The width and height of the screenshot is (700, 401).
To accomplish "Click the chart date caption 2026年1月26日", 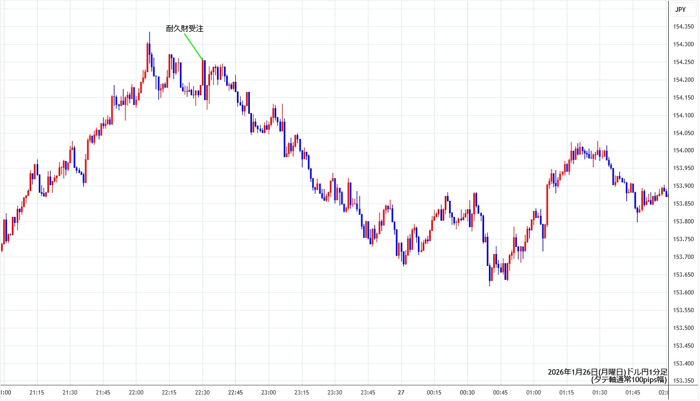I will pyautogui.click(x=572, y=372).
